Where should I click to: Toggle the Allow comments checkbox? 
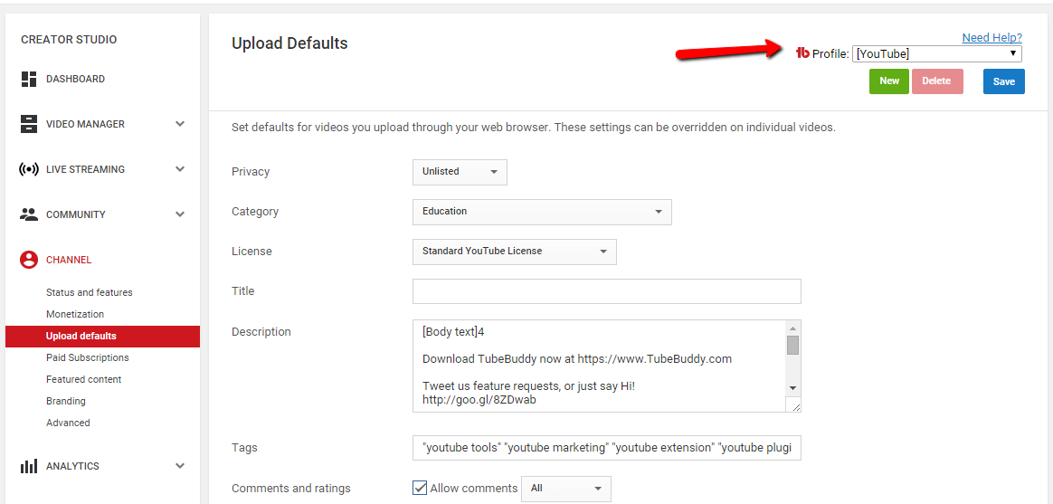point(420,488)
